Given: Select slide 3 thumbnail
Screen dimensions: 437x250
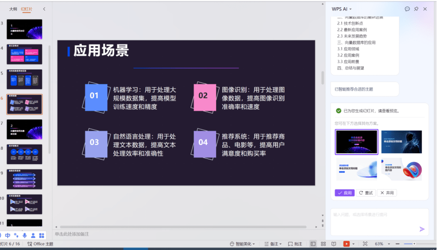Looking at the screenshot, I should coord(25,29).
